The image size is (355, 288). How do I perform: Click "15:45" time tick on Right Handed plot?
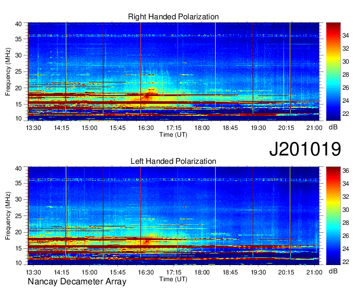(117, 128)
